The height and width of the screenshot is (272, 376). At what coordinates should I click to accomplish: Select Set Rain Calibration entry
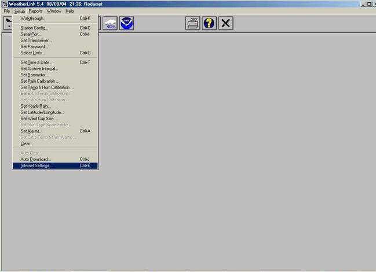[55, 81]
